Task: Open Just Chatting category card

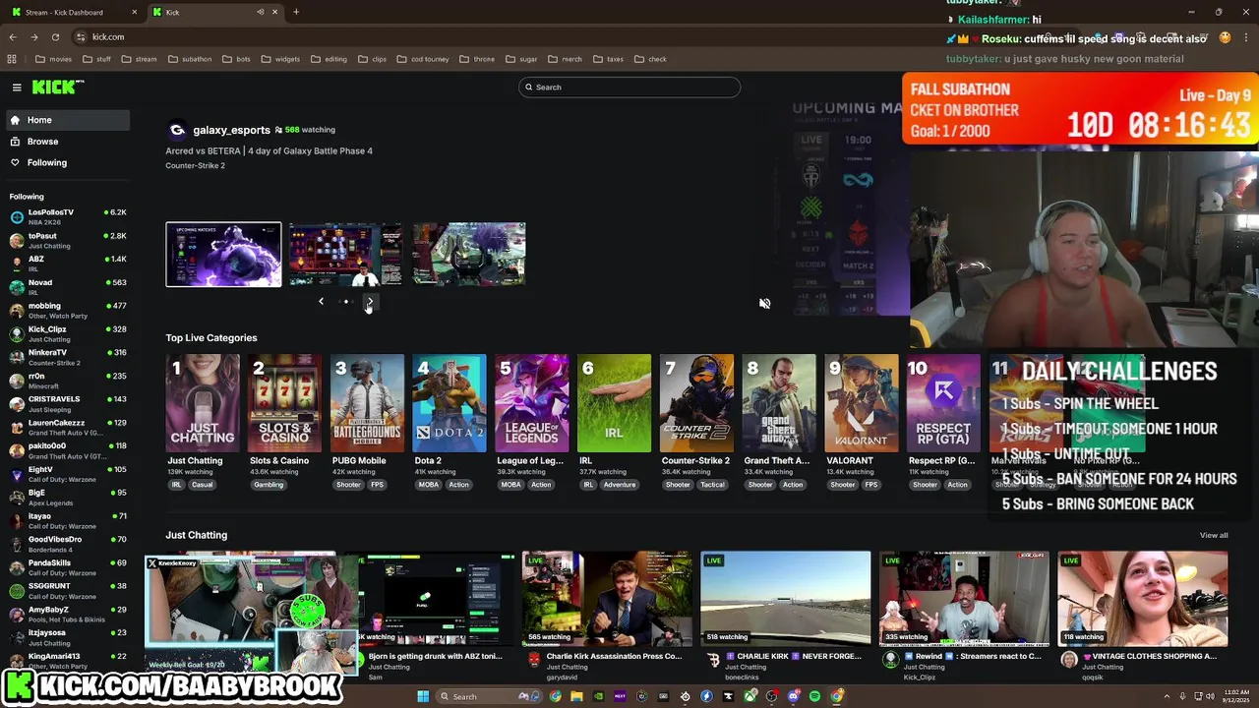Action: click(x=202, y=403)
